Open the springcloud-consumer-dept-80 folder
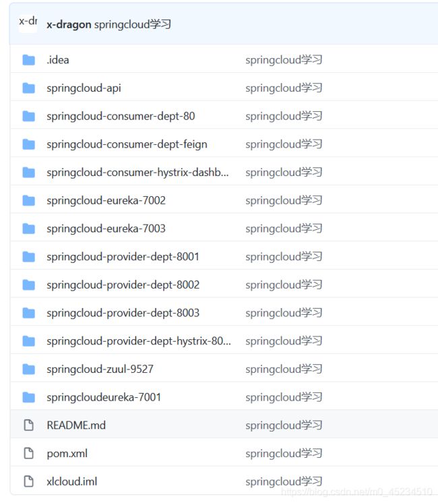 pyautogui.click(x=121, y=117)
